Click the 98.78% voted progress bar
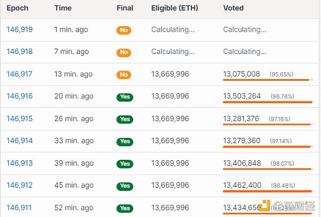This screenshot has height=217, width=321. (268, 102)
